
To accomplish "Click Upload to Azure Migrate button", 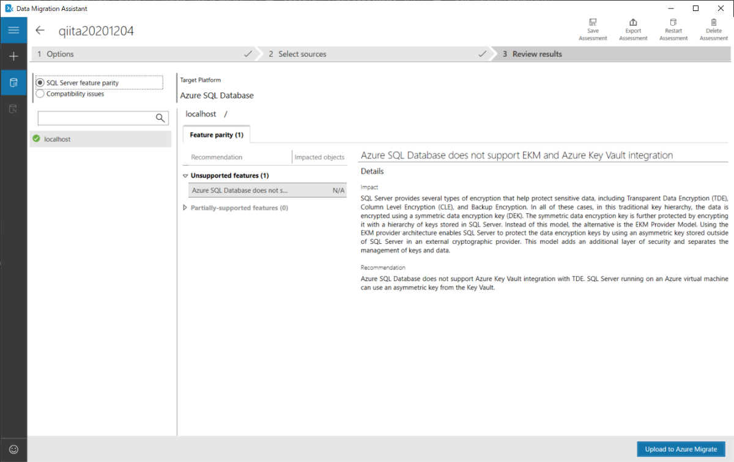I will (x=681, y=449).
